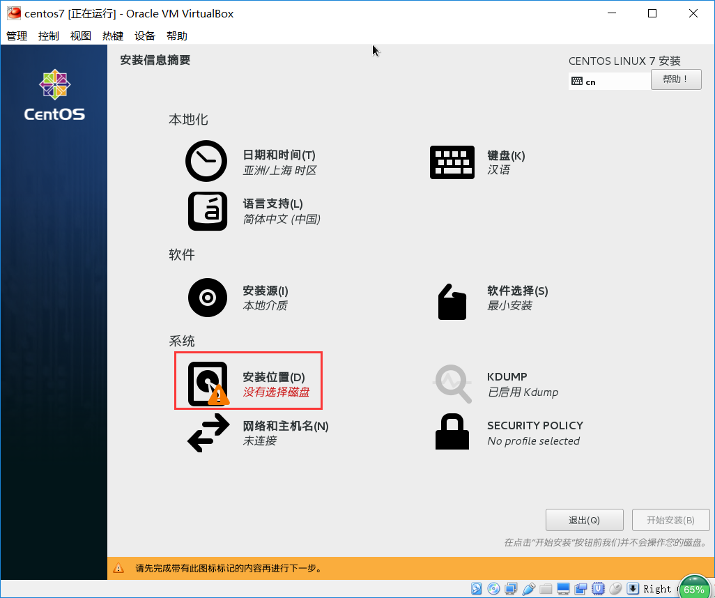This screenshot has height=598, width=715.
Task: Click the 未连接 network status text
Action: point(259,440)
